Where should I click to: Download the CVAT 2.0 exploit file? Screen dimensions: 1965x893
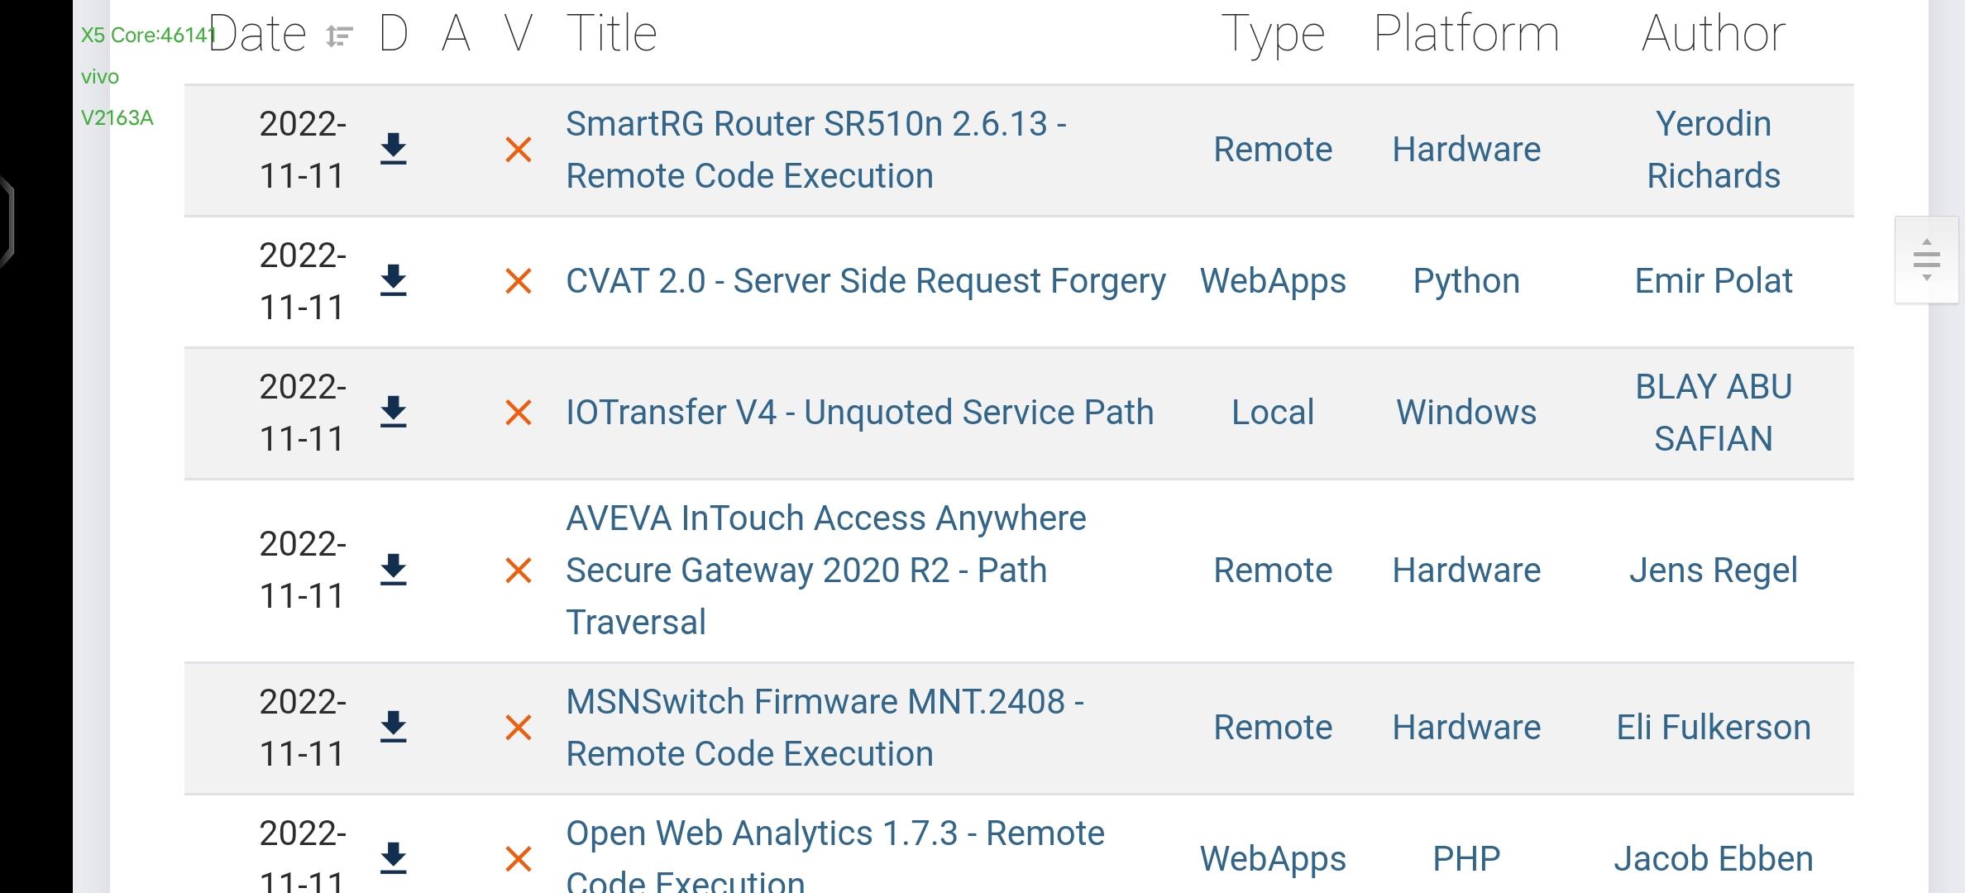coord(393,281)
